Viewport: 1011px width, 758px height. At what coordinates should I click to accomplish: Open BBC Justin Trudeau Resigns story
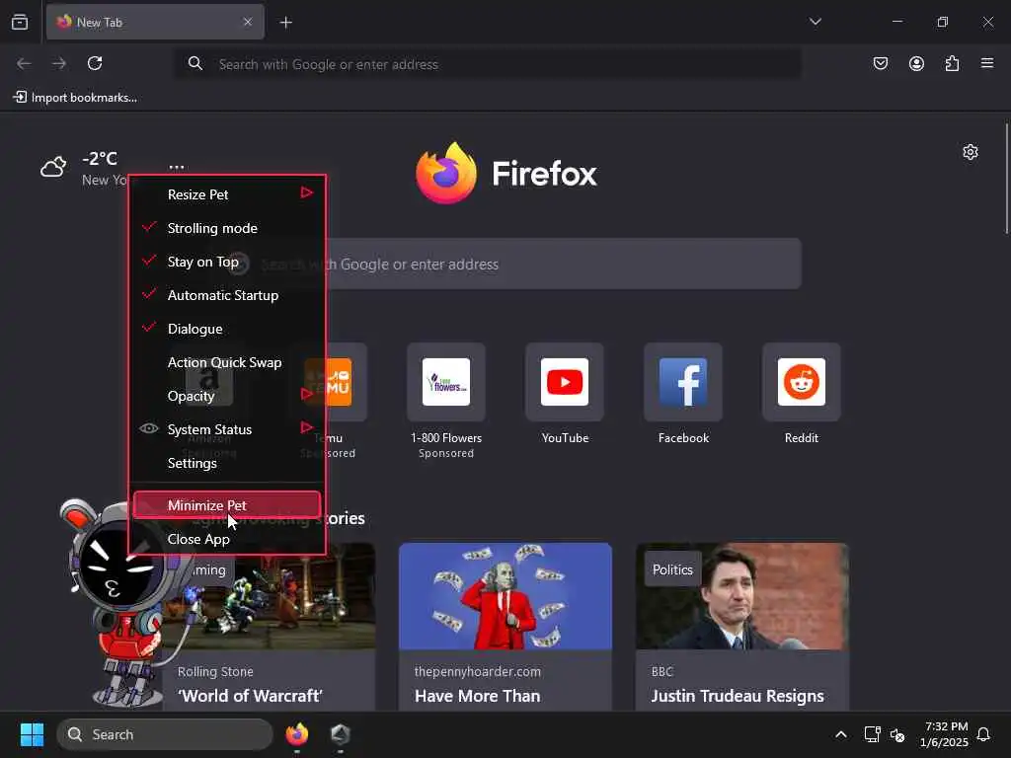[742, 627]
